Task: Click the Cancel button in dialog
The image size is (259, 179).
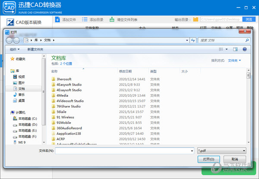Action: coord(235,159)
